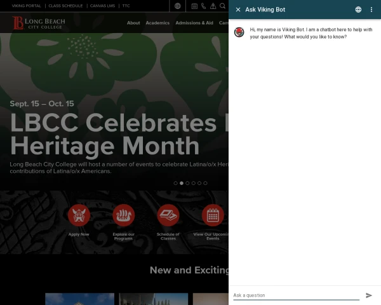Select the second carousel slide dot
Image resolution: width=381 pixels, height=305 pixels.
[x=182, y=183]
